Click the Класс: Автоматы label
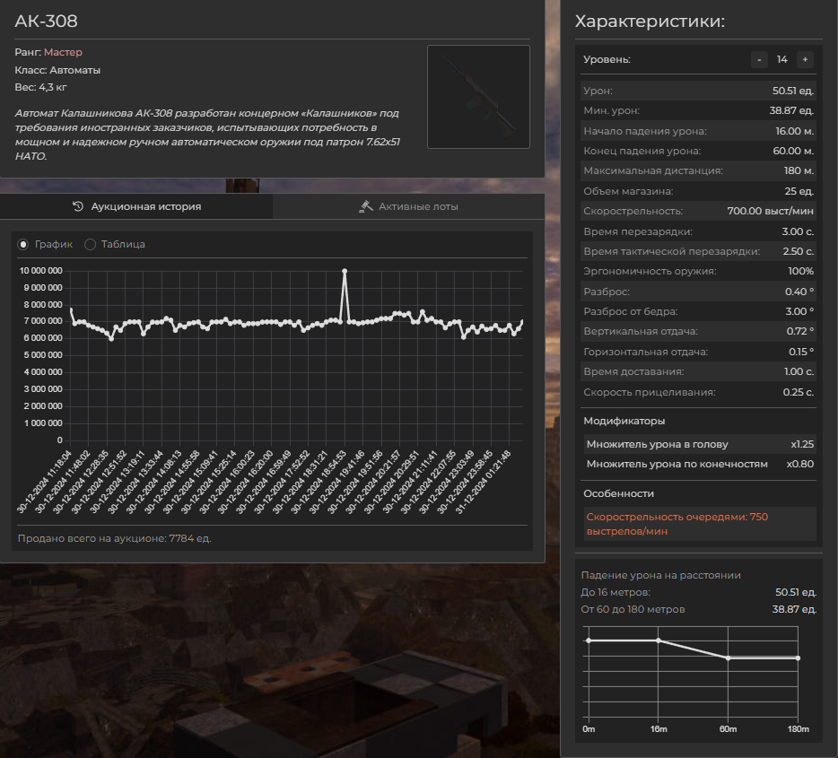Screen dimensions: 838x758 (57, 70)
